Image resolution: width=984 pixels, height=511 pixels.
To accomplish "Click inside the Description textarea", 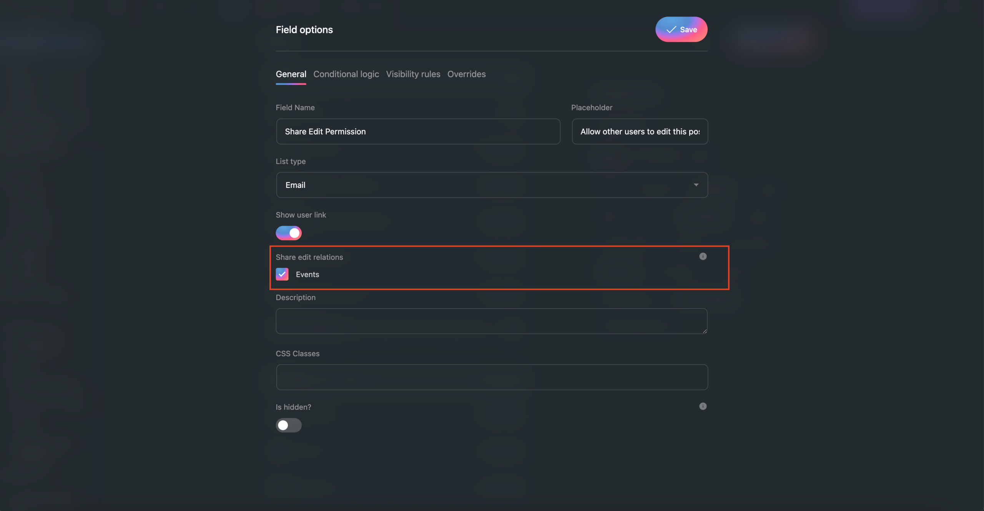I will [x=491, y=321].
